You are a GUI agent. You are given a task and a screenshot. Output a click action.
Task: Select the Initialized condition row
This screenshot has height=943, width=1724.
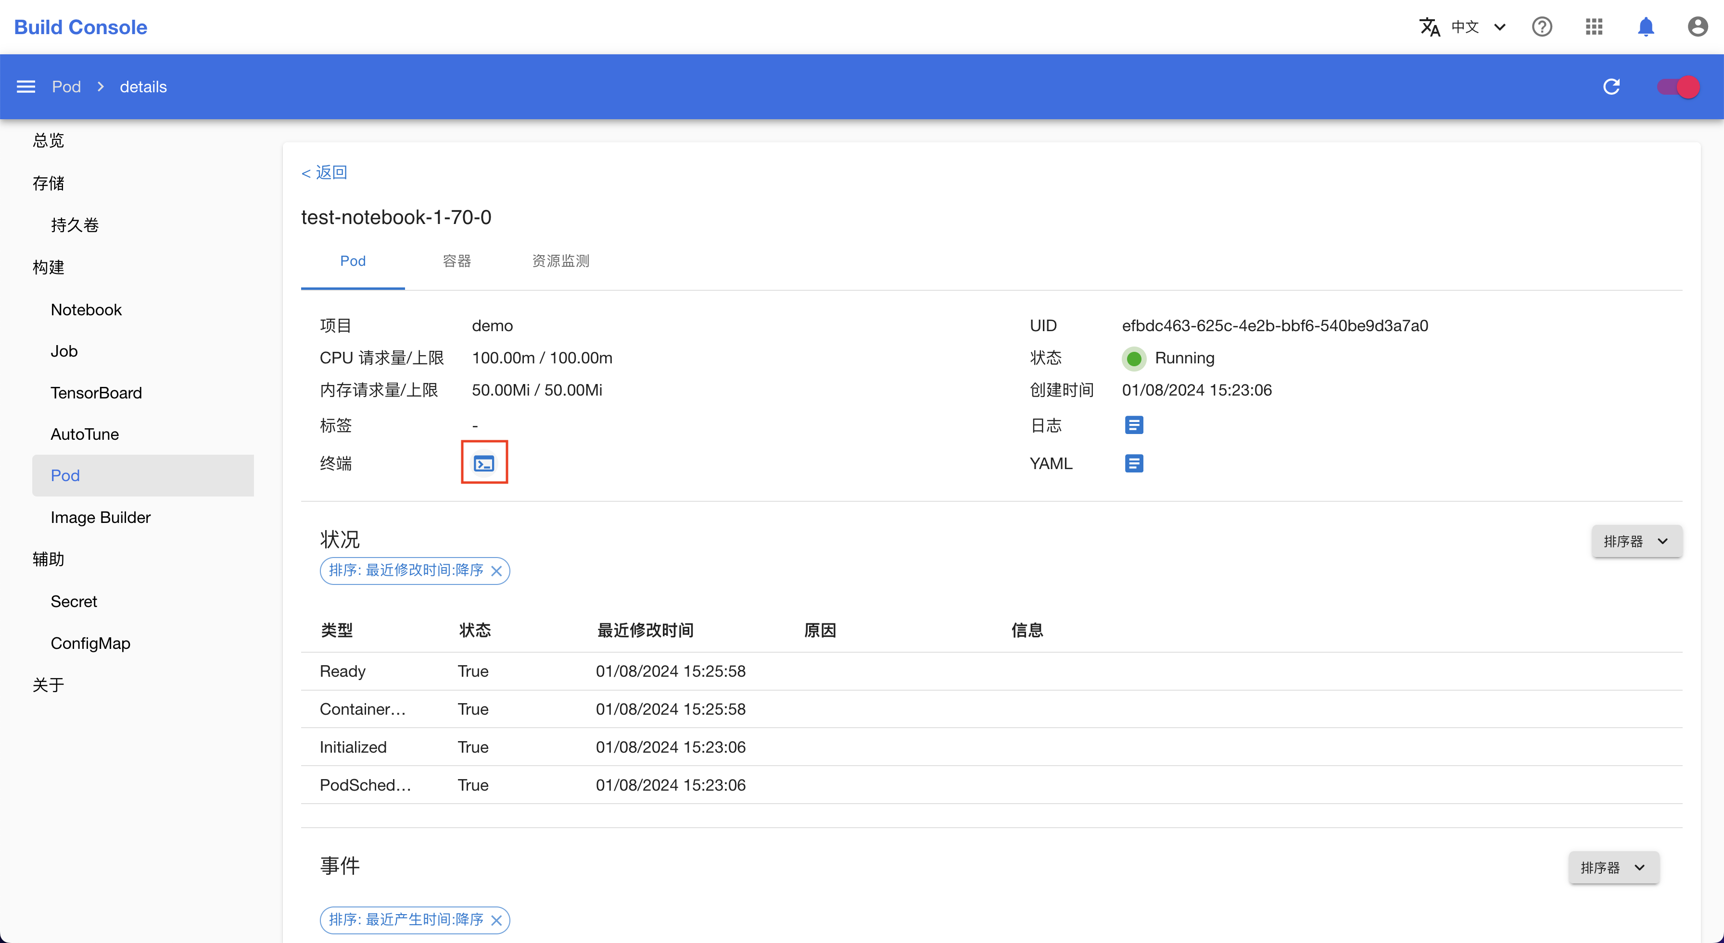(991, 747)
